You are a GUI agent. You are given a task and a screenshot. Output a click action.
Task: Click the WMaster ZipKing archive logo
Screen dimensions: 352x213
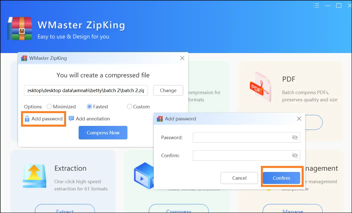[x=20, y=29]
